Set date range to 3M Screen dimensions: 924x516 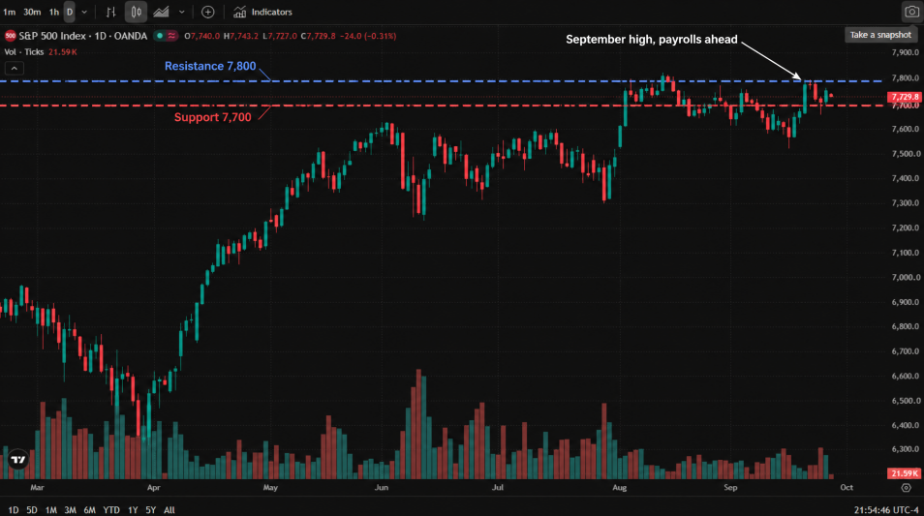click(x=70, y=510)
